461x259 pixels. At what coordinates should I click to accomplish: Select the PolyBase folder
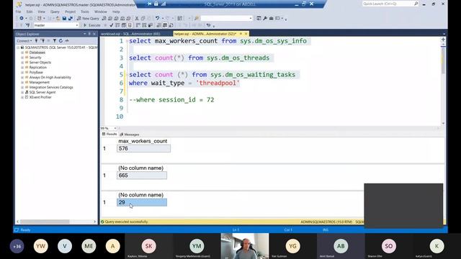(x=36, y=72)
